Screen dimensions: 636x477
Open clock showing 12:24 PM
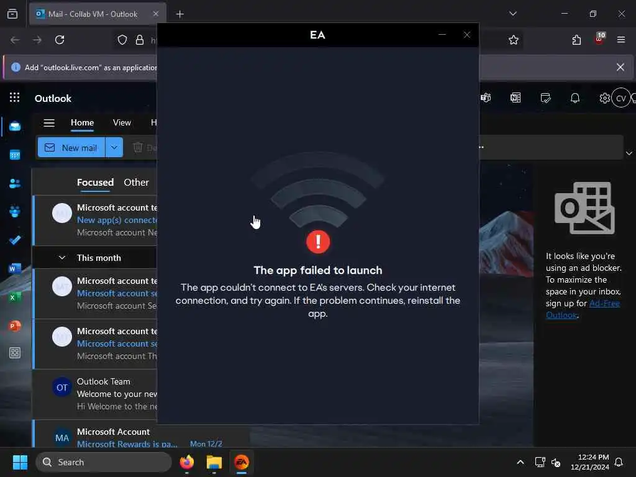point(590,462)
